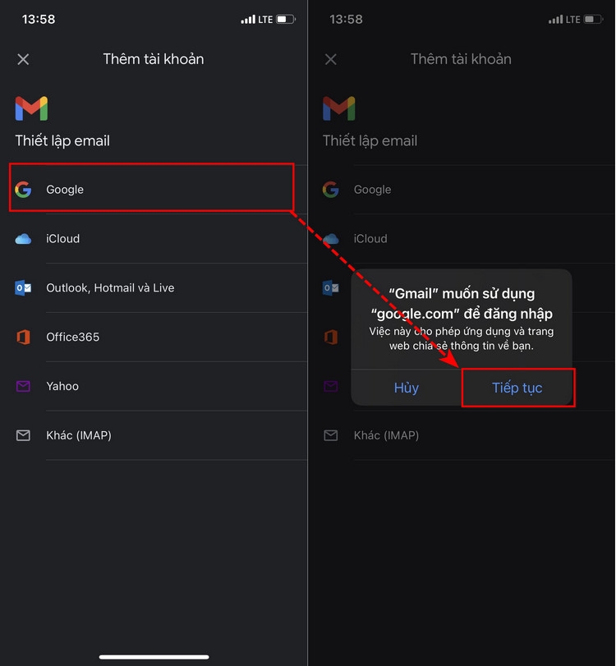Viewport: 616px width, 666px height.
Task: Open Khác (IMAP) via its envelope icon
Action: coord(23,435)
